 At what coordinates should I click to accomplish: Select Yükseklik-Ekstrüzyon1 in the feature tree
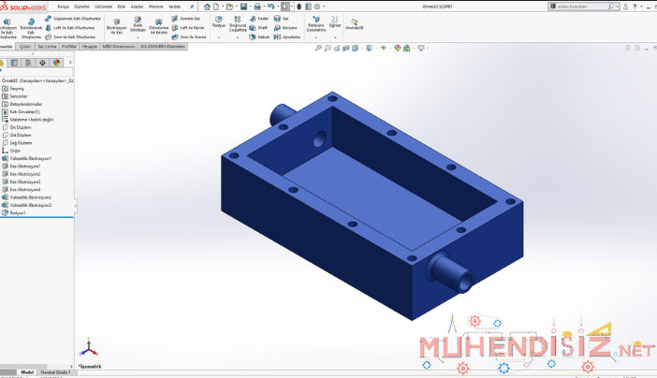pyautogui.click(x=30, y=158)
